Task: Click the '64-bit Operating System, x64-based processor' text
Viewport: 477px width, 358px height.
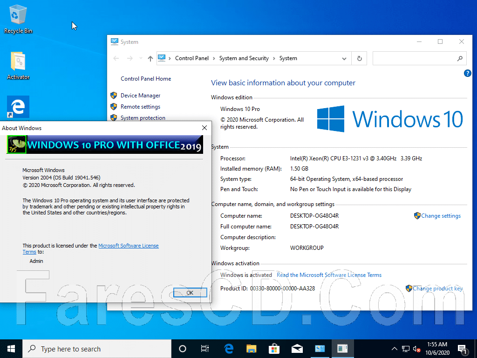Action: [x=347, y=179]
